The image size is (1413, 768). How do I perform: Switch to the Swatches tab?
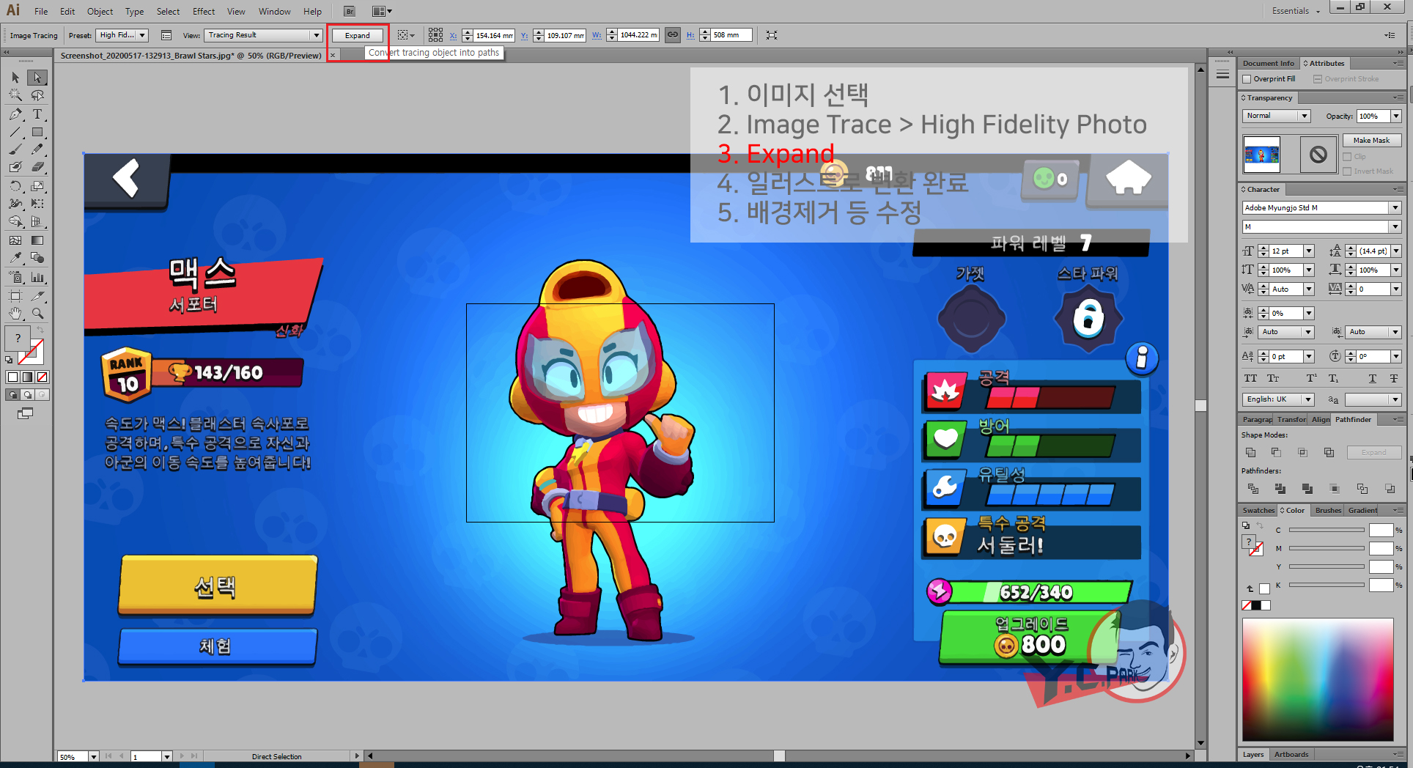(1258, 510)
